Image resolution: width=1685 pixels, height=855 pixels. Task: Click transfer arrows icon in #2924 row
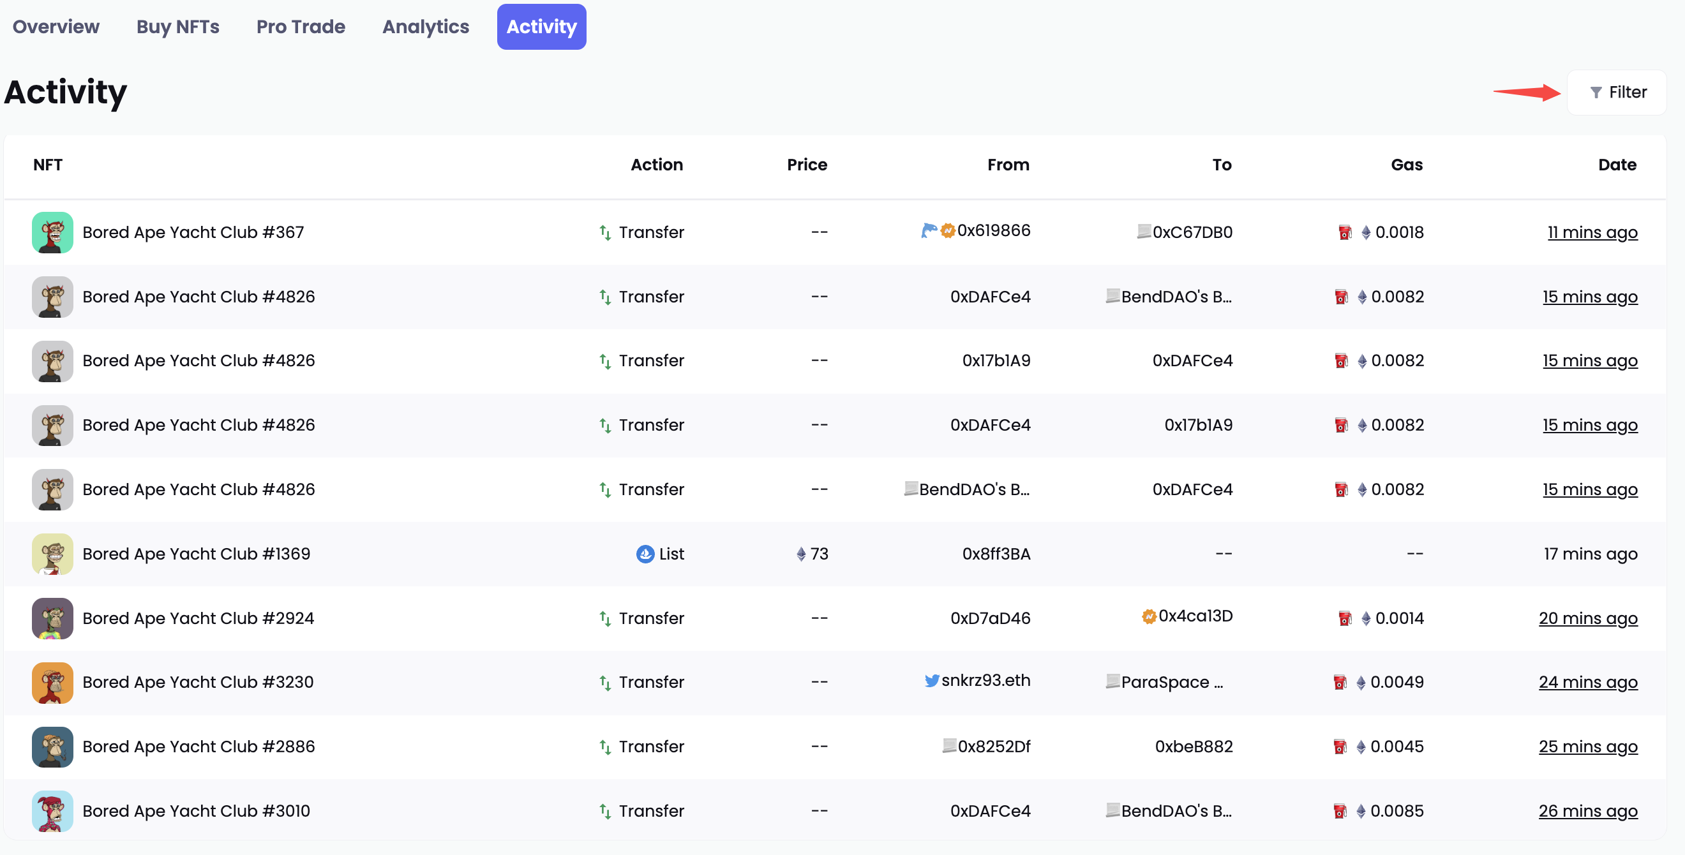click(605, 618)
